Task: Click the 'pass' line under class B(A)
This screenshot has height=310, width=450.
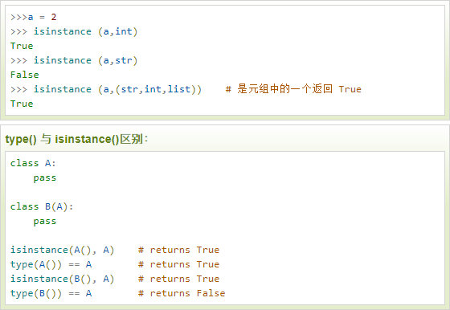Action: click(45, 222)
